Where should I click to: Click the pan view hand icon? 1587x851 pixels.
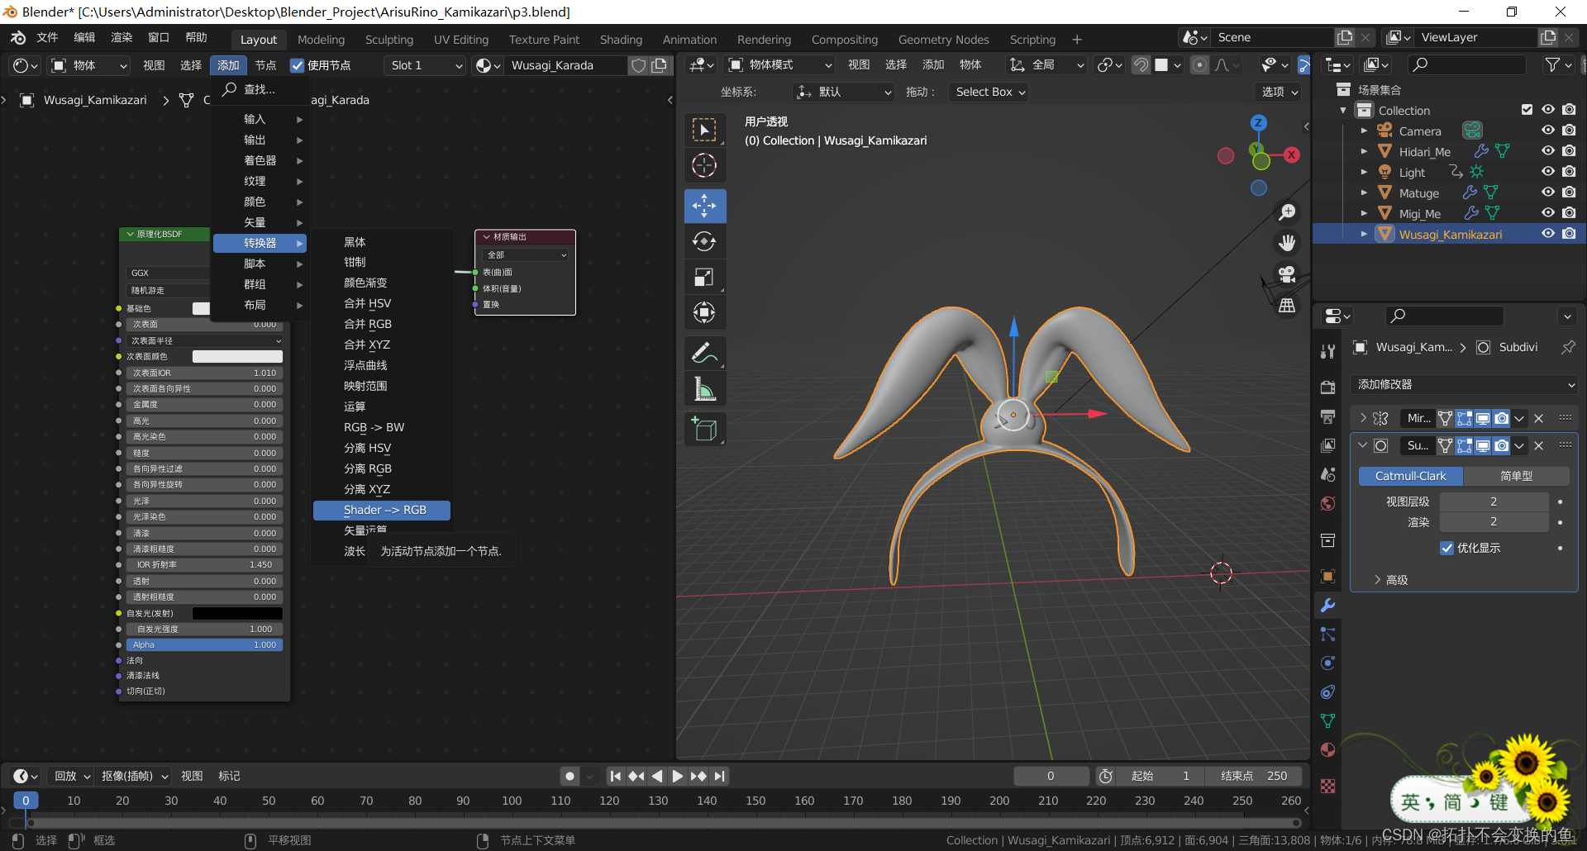tap(1287, 243)
